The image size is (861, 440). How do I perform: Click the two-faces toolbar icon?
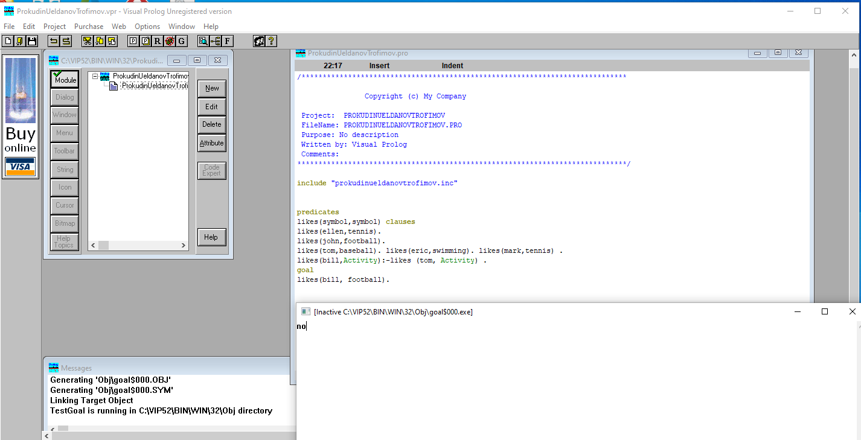(260, 41)
